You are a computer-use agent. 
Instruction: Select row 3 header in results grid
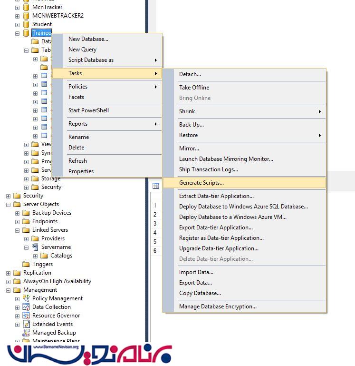coord(155,224)
